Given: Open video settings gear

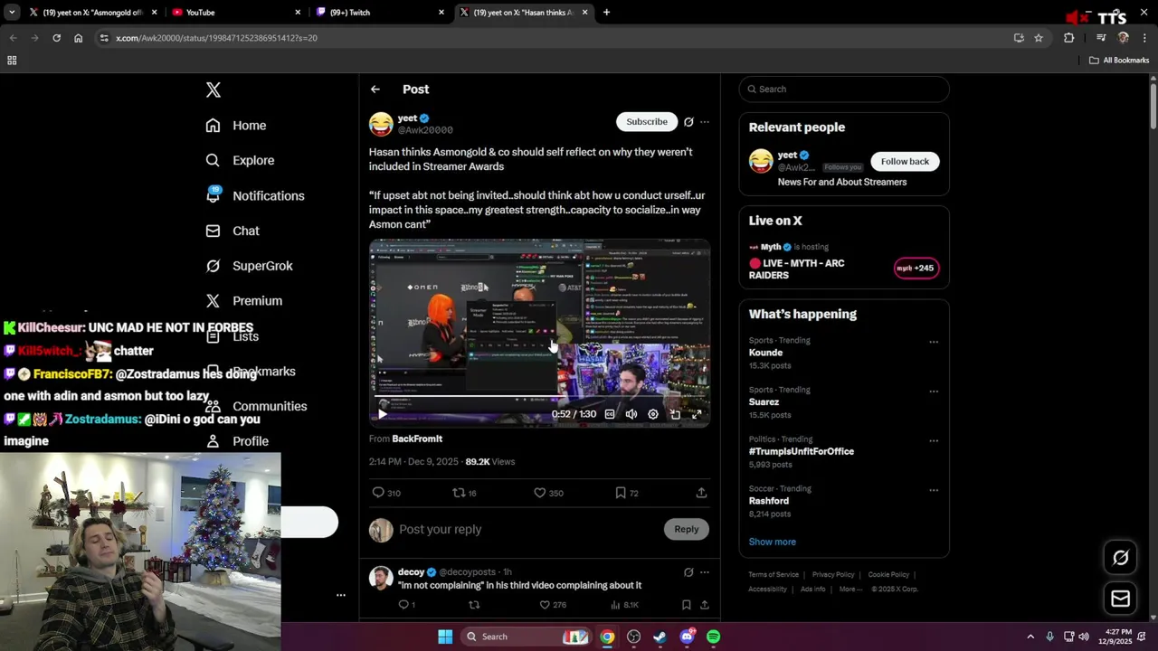Looking at the screenshot, I should pyautogui.click(x=653, y=414).
